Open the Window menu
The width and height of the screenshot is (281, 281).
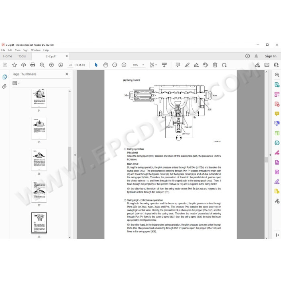(x=36, y=50)
